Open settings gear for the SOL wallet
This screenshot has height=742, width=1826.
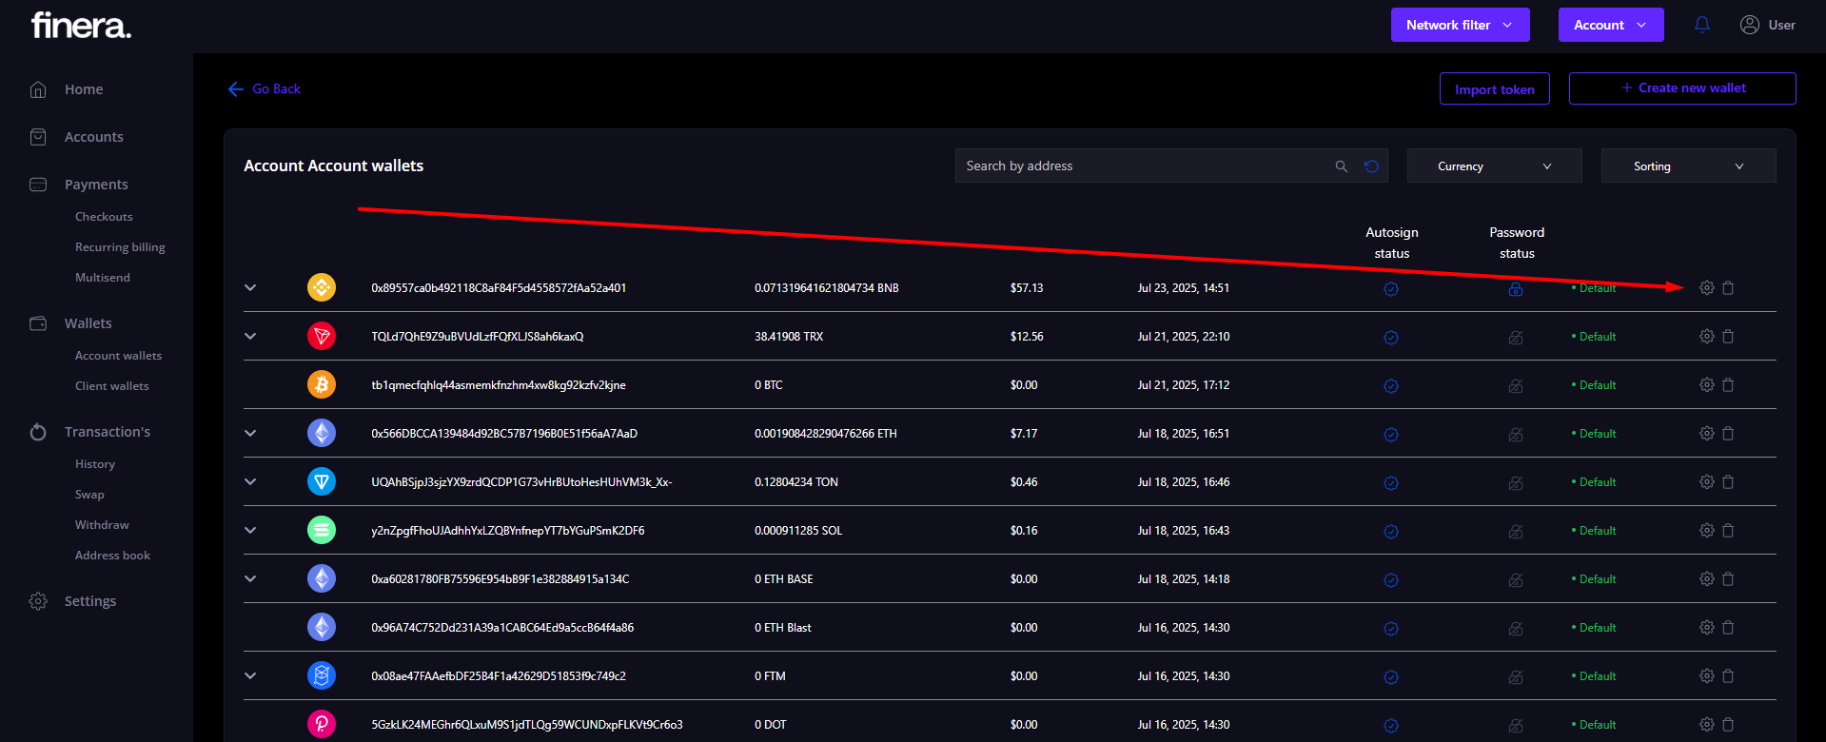(x=1706, y=531)
